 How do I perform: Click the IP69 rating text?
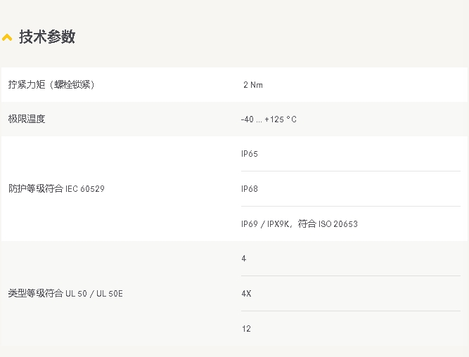(x=250, y=224)
